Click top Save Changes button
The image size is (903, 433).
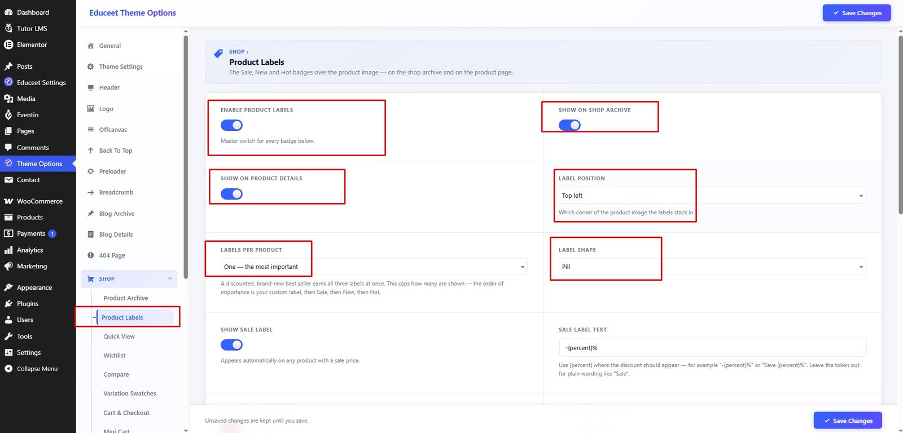point(857,13)
